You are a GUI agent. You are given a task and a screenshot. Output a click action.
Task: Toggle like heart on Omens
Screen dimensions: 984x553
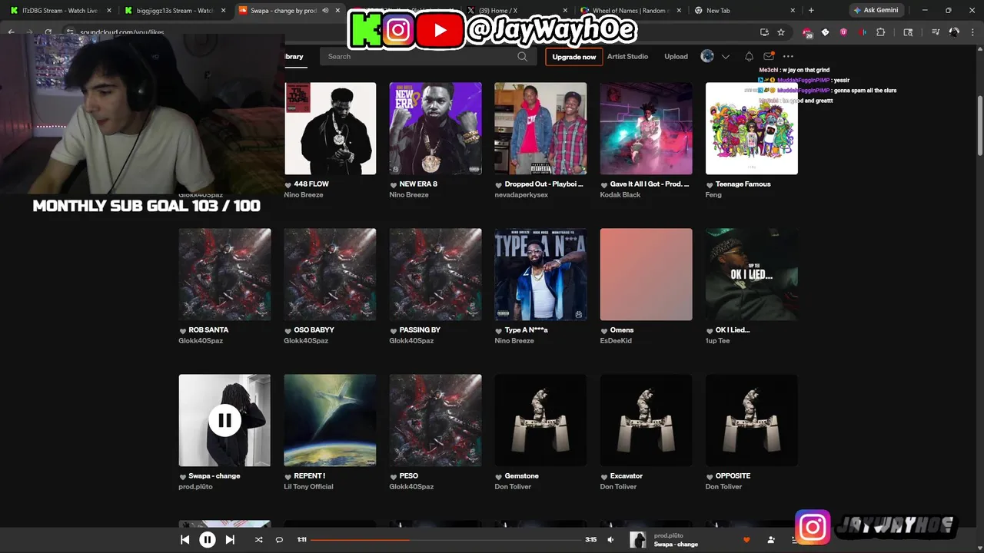(604, 331)
